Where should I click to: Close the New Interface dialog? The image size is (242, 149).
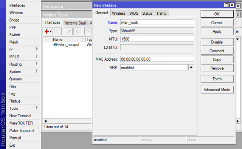[232, 5]
